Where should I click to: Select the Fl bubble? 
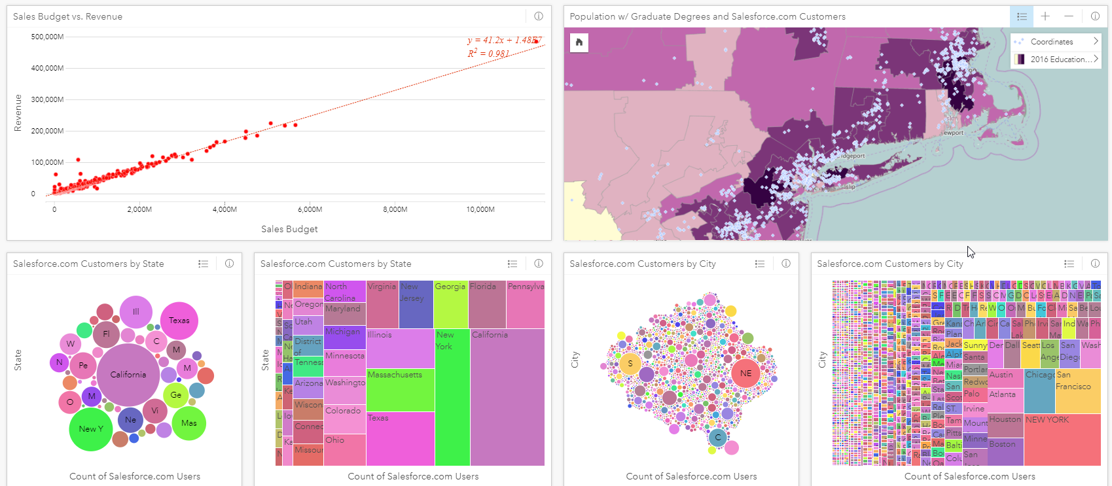[x=106, y=334]
